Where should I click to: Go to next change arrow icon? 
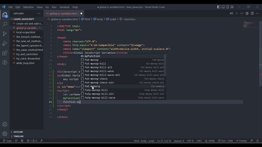pyautogui.click(x=242, y=13)
